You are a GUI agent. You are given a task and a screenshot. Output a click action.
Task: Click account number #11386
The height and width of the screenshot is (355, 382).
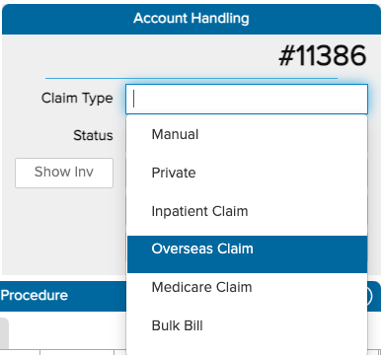[x=322, y=56]
